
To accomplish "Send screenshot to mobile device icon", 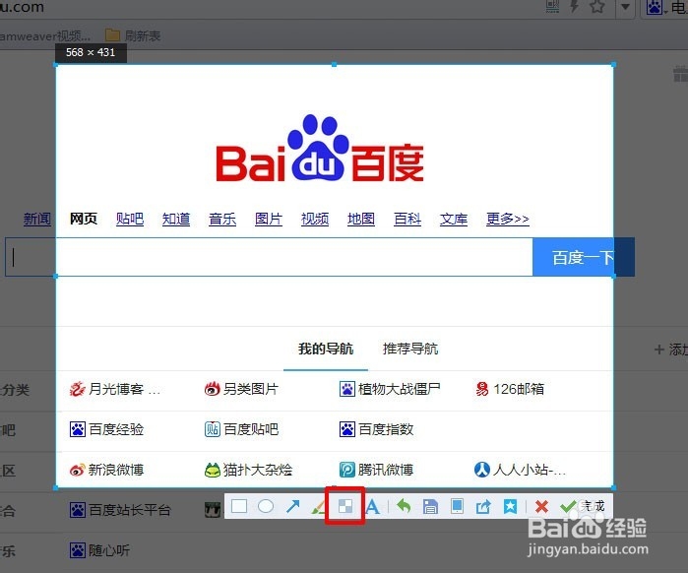I will [x=457, y=506].
